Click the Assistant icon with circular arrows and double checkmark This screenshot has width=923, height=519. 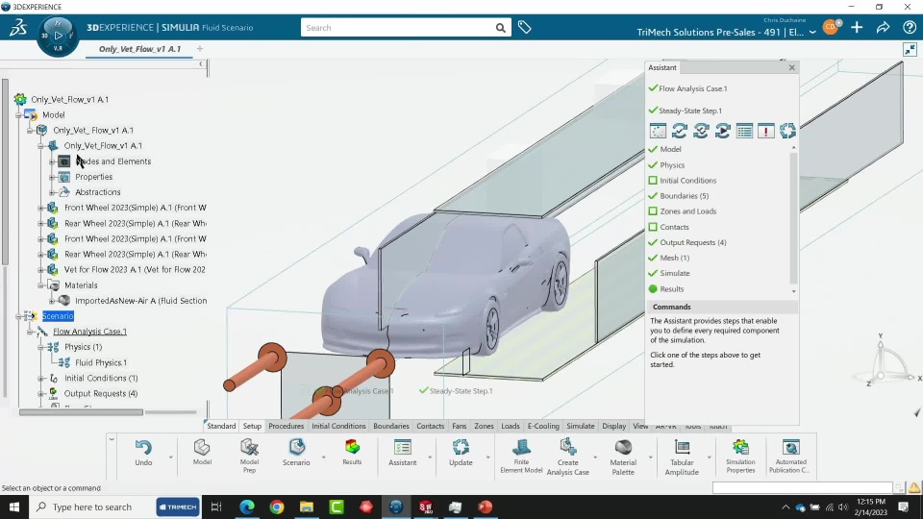[701, 131]
